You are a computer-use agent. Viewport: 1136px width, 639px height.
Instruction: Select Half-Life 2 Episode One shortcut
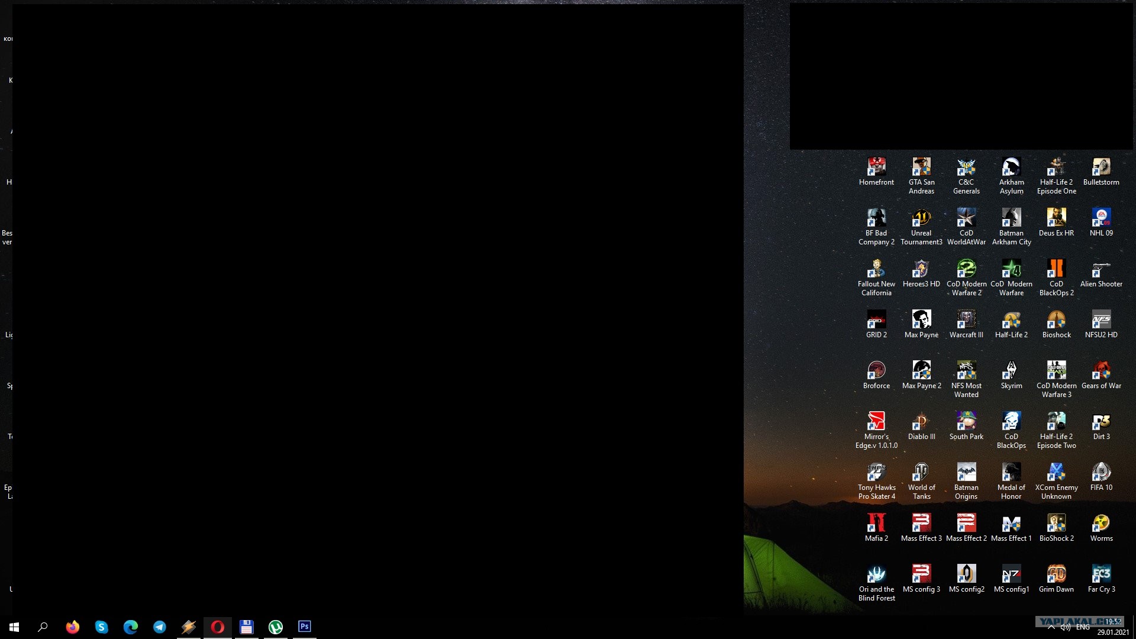tap(1056, 176)
